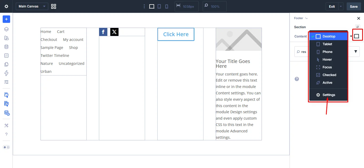Expand the arrow next to Exit
The image size is (364, 168).
[x=341, y=6]
